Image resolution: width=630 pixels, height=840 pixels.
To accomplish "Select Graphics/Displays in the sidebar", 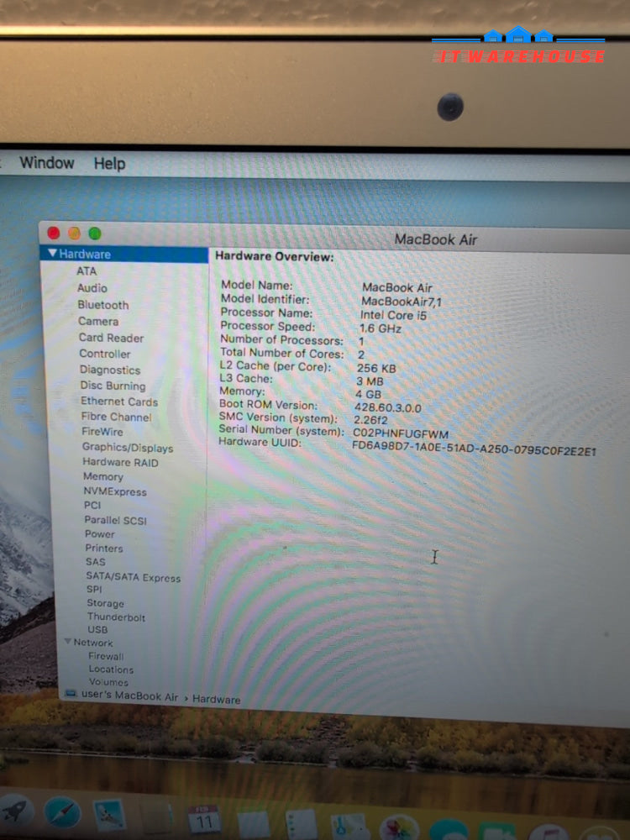I will (x=128, y=448).
